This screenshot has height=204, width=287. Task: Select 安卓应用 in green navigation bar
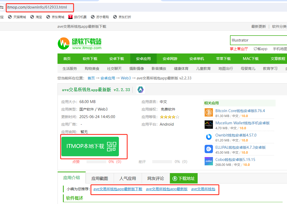pyautogui.click(x=143, y=59)
